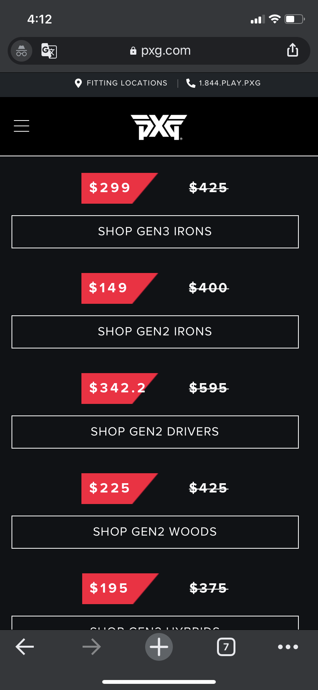Open the Fitting Locations link

pos(127,83)
